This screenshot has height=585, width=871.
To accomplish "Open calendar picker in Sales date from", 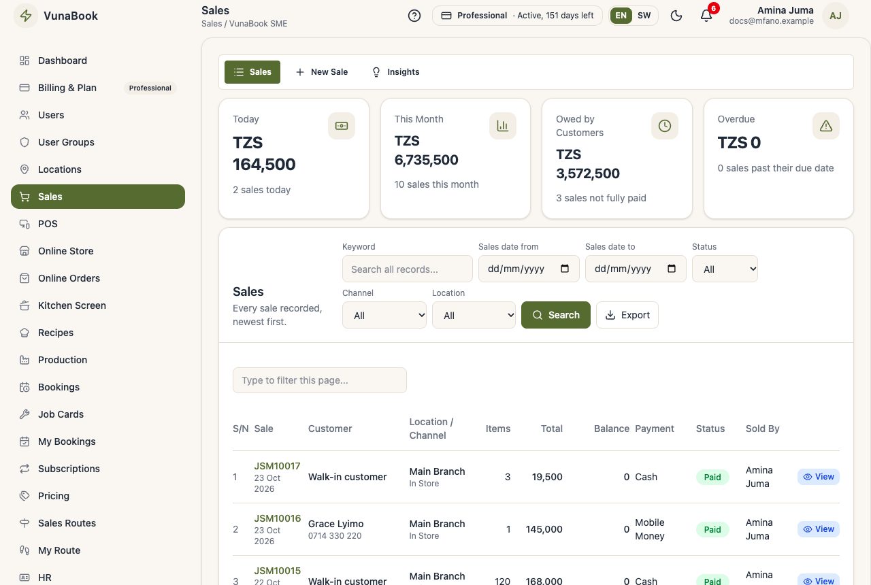I will (565, 269).
